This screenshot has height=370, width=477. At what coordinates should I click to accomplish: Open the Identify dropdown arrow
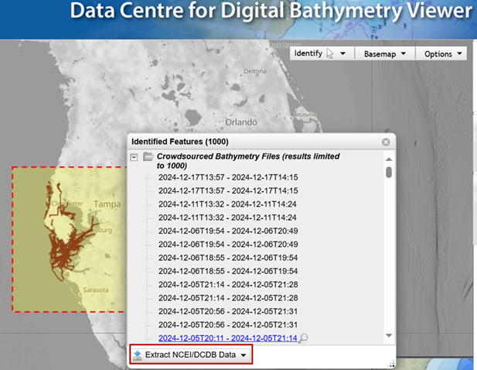pyautogui.click(x=342, y=54)
